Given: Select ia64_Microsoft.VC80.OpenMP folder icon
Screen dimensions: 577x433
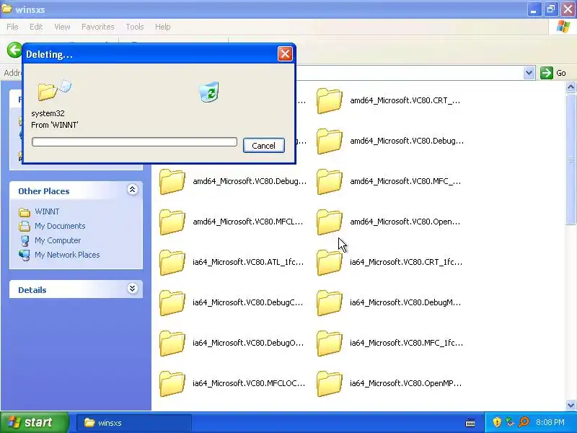Looking at the screenshot, I should [330, 384].
